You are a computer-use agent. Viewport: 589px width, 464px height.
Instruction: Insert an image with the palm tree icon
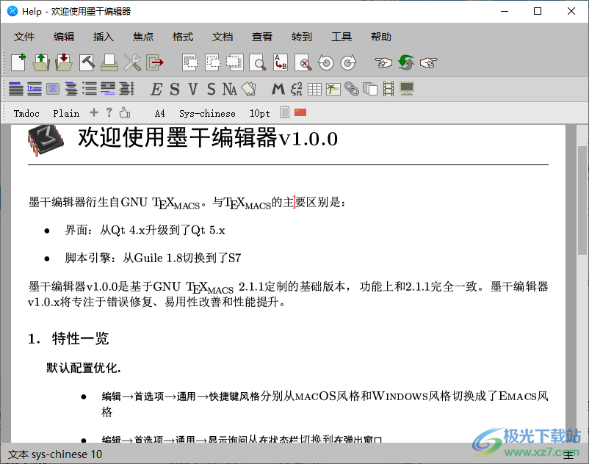[x=333, y=89]
